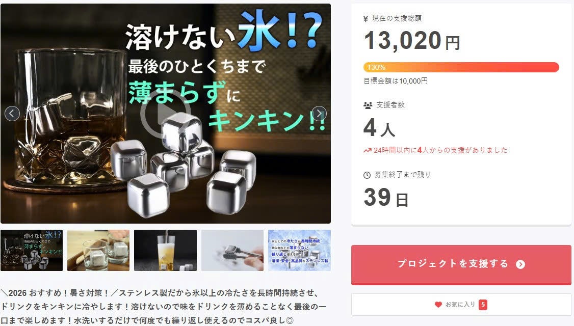Select the thumbnail of beer being poured
The width and height of the screenshot is (574, 326).
click(x=166, y=250)
